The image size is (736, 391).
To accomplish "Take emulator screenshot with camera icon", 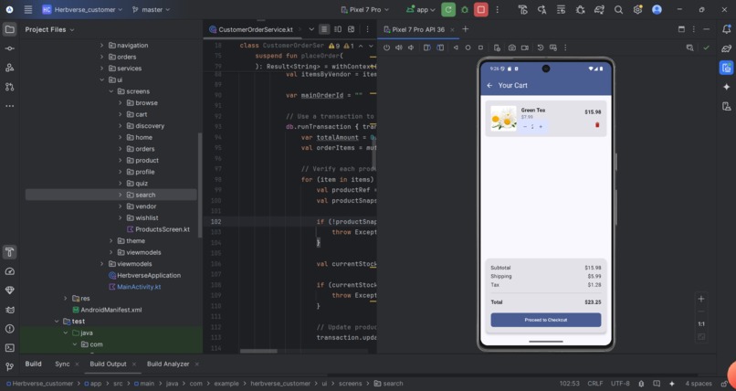I will pyautogui.click(x=512, y=48).
